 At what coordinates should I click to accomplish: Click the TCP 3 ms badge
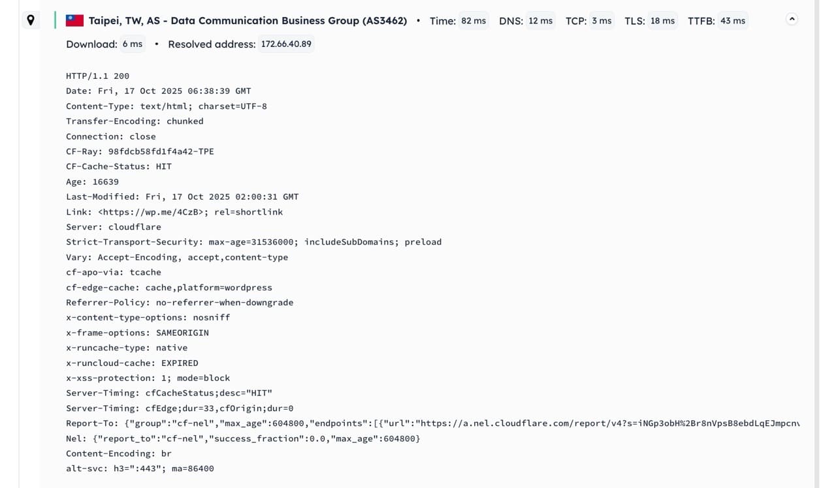[x=602, y=21]
